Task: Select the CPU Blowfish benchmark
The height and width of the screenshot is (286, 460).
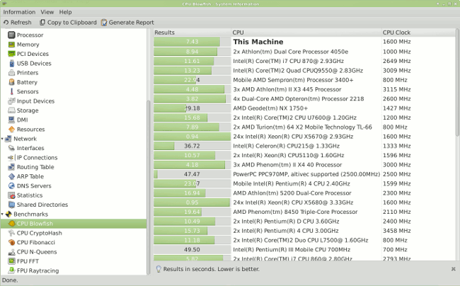Action: click(x=74, y=224)
